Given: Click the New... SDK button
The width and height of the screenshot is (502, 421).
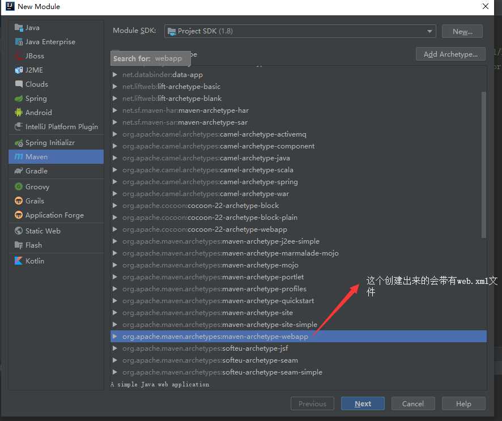Looking at the screenshot, I should tap(462, 31).
